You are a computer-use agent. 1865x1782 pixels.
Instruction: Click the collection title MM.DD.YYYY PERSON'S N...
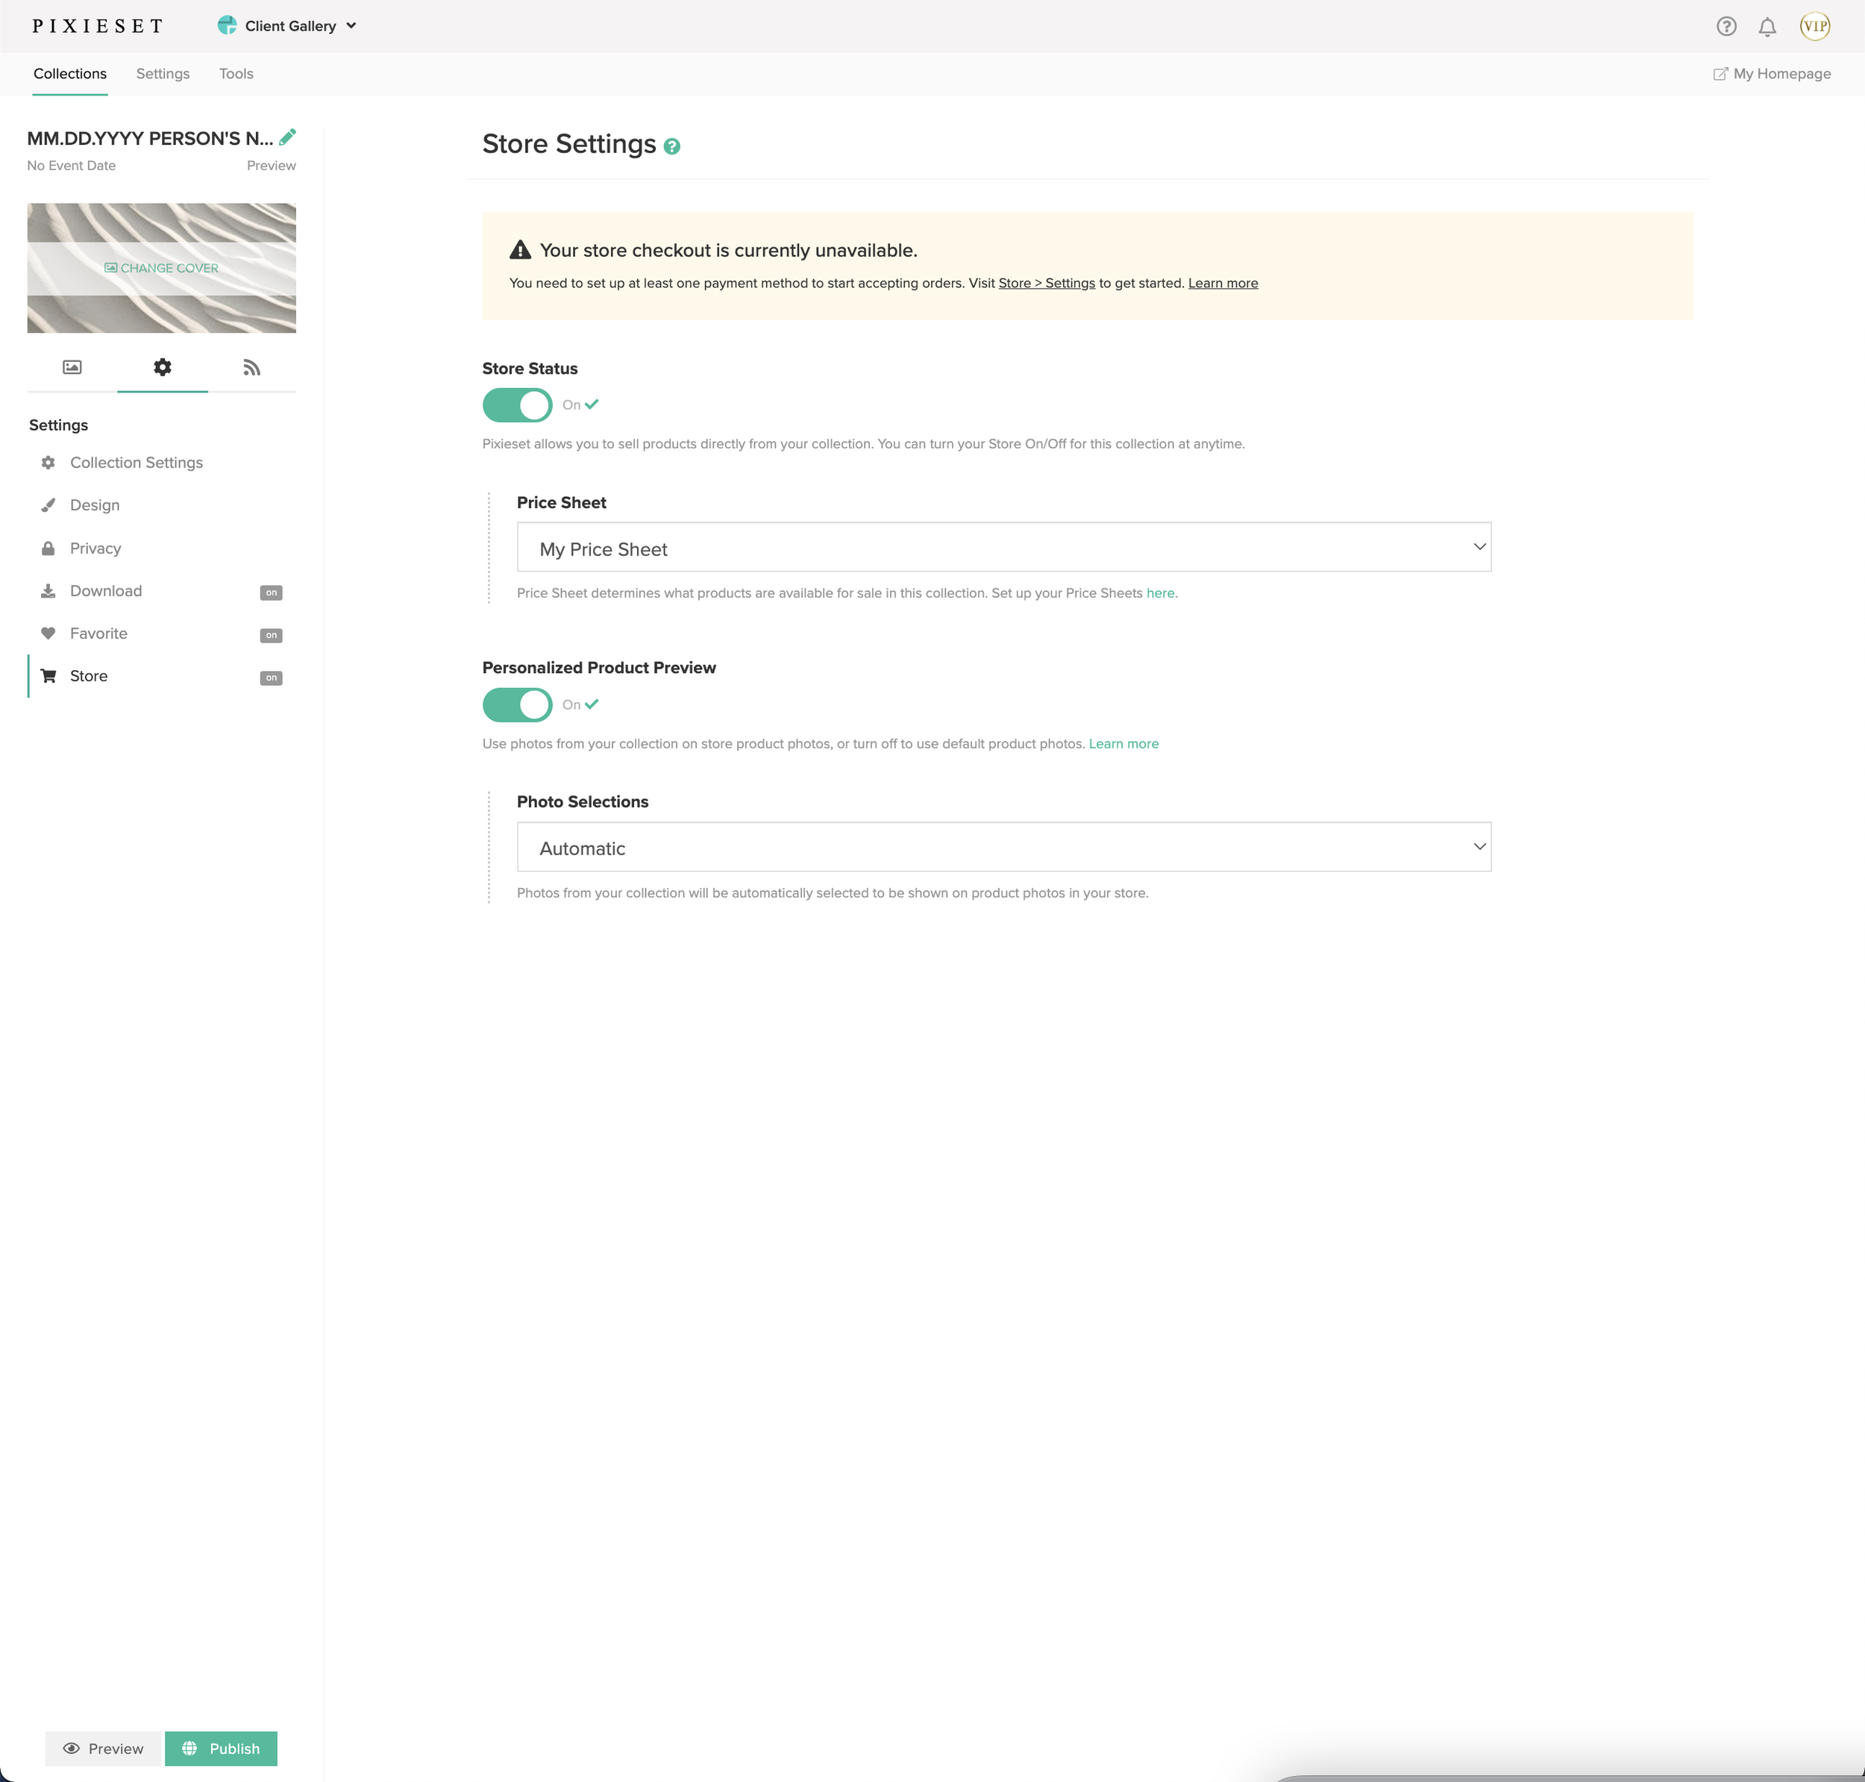coord(150,139)
